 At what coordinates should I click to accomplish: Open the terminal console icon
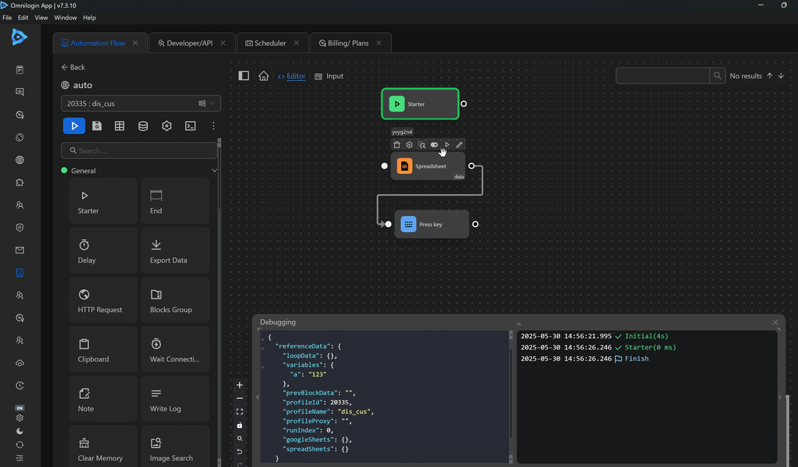click(190, 126)
